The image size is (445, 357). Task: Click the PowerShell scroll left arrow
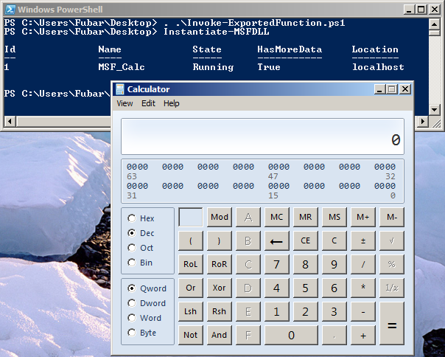click(x=10, y=122)
